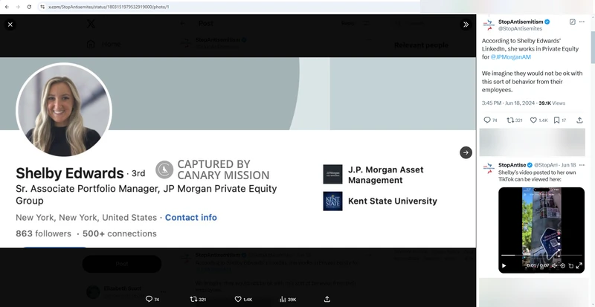This screenshot has width=595, height=307.
Task: Go to the next photo with the arrow button
Action: (x=466, y=152)
